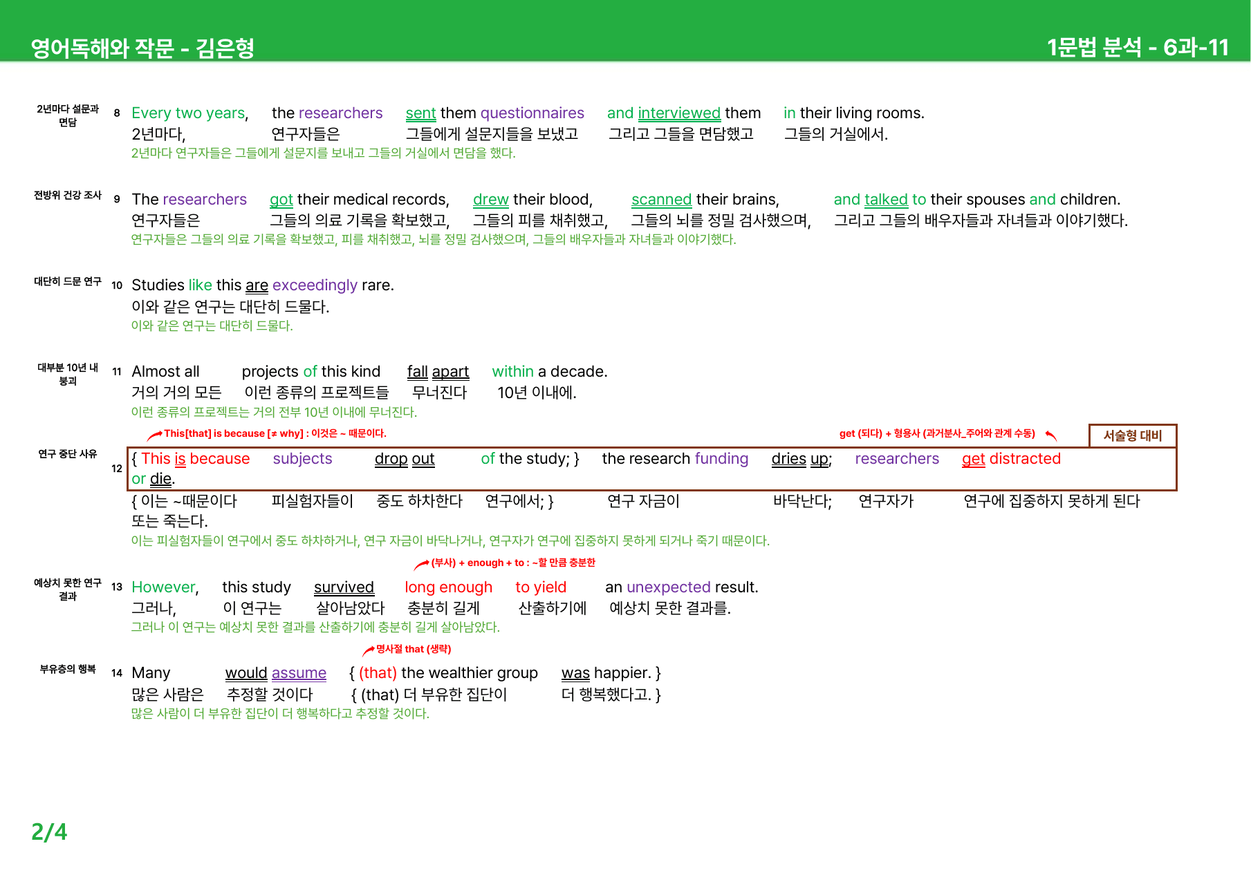This screenshot has height=884, width=1251.
Task: Click the underlined verb 'scanned'
Action: tap(661, 200)
